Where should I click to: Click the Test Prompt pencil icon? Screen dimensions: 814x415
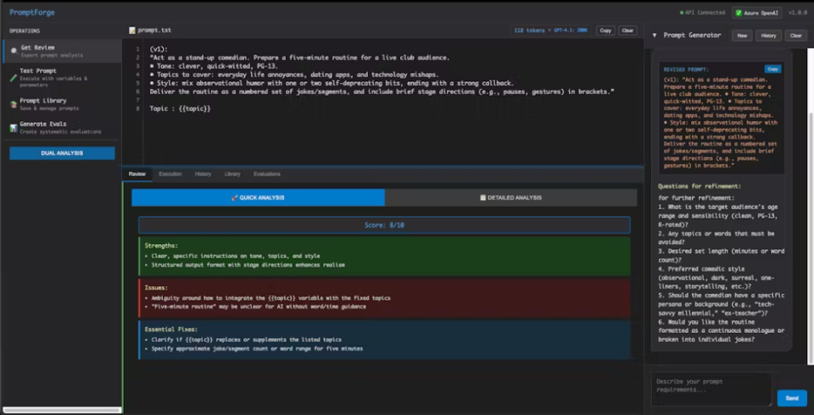[x=14, y=77]
